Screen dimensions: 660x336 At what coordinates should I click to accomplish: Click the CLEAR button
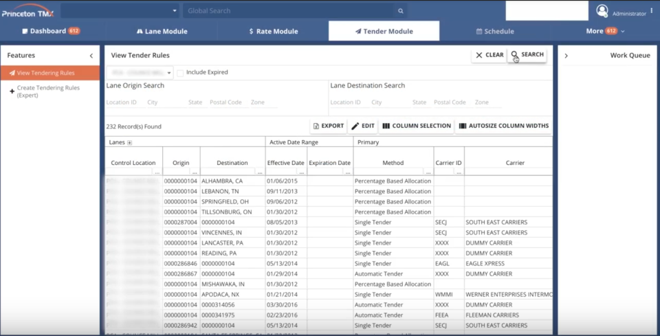[489, 55]
